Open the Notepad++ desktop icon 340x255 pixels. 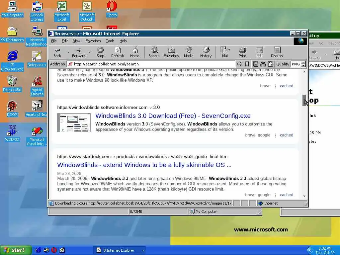pyautogui.click(x=37, y=59)
